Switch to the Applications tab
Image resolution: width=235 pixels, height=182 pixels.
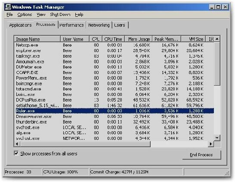coord(20,25)
